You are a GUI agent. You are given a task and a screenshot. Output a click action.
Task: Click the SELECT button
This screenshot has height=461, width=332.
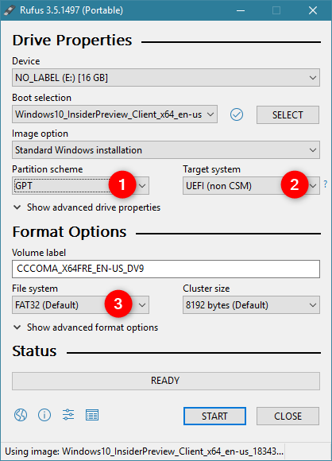pyautogui.click(x=288, y=114)
